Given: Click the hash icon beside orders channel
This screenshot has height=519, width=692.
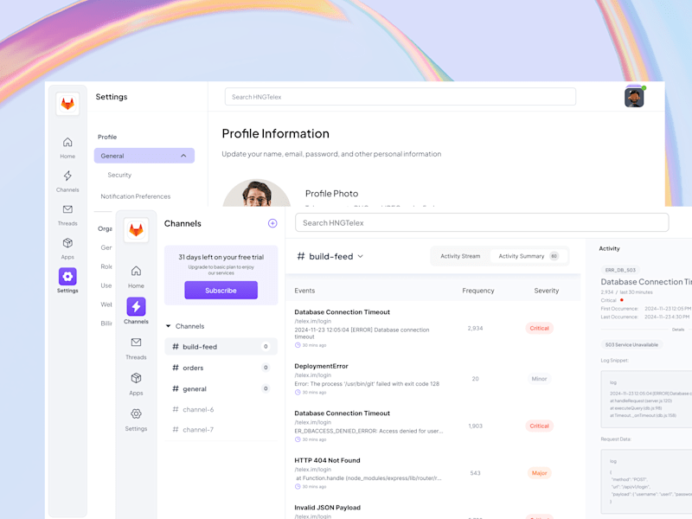Looking at the screenshot, I should point(176,368).
